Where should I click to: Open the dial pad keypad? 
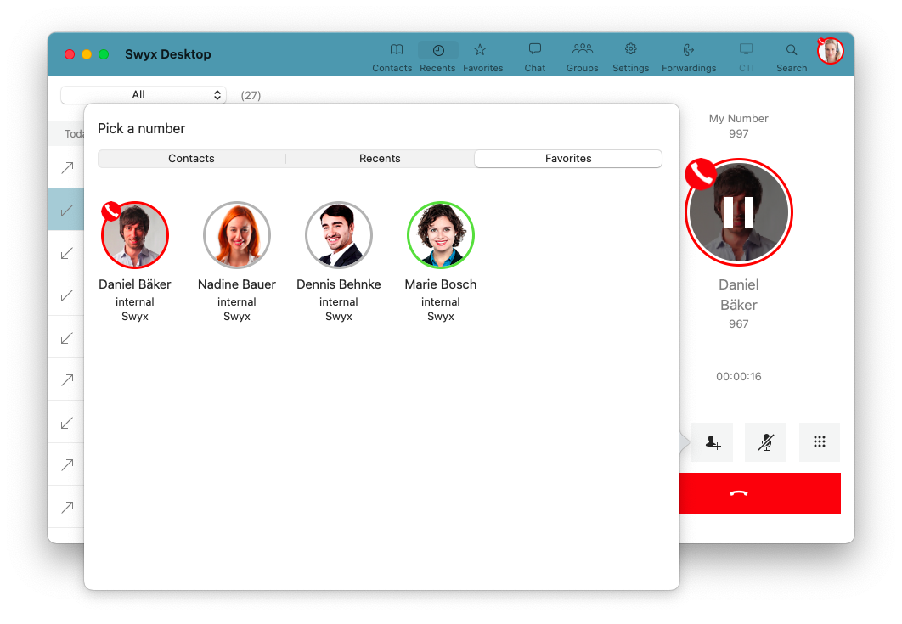(x=819, y=442)
